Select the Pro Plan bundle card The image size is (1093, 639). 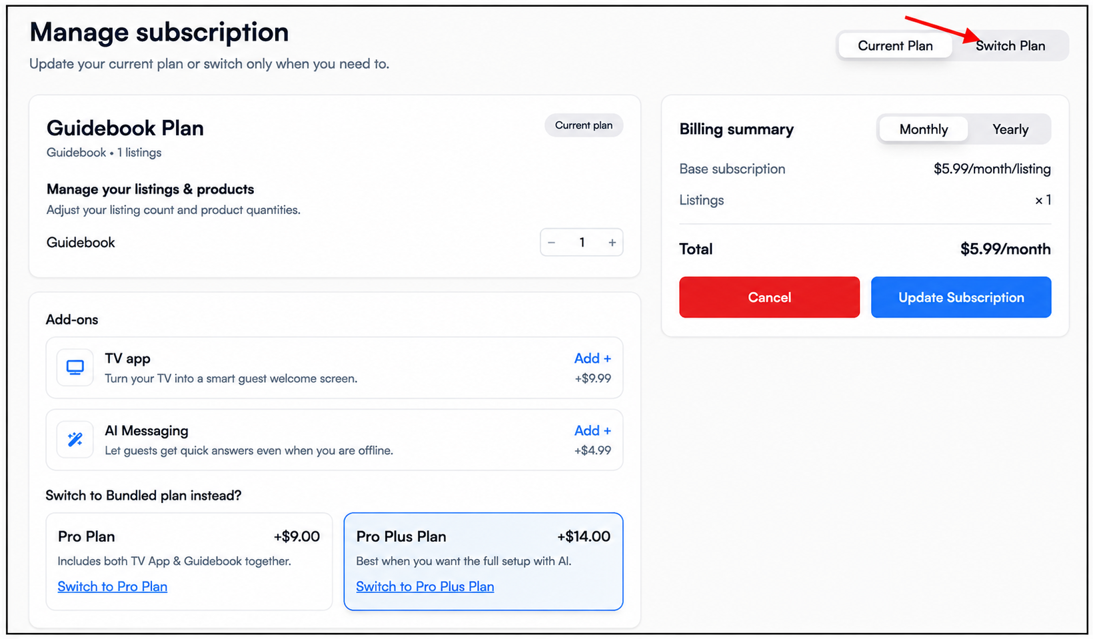189,561
